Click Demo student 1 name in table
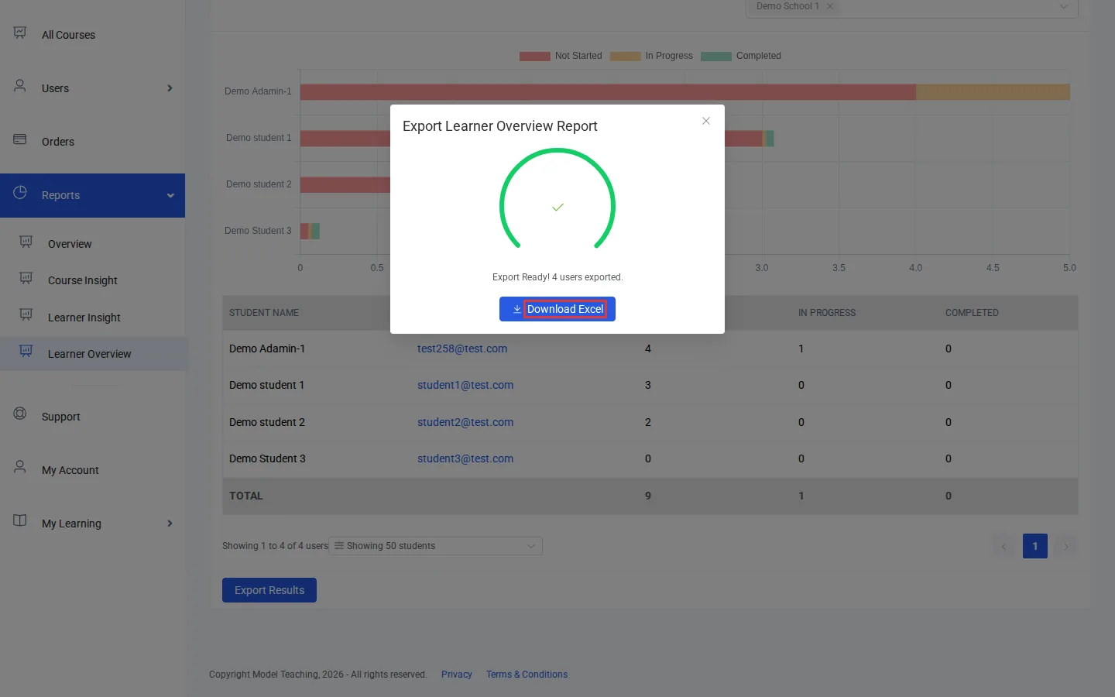This screenshot has height=697, width=1115. [x=266, y=385]
